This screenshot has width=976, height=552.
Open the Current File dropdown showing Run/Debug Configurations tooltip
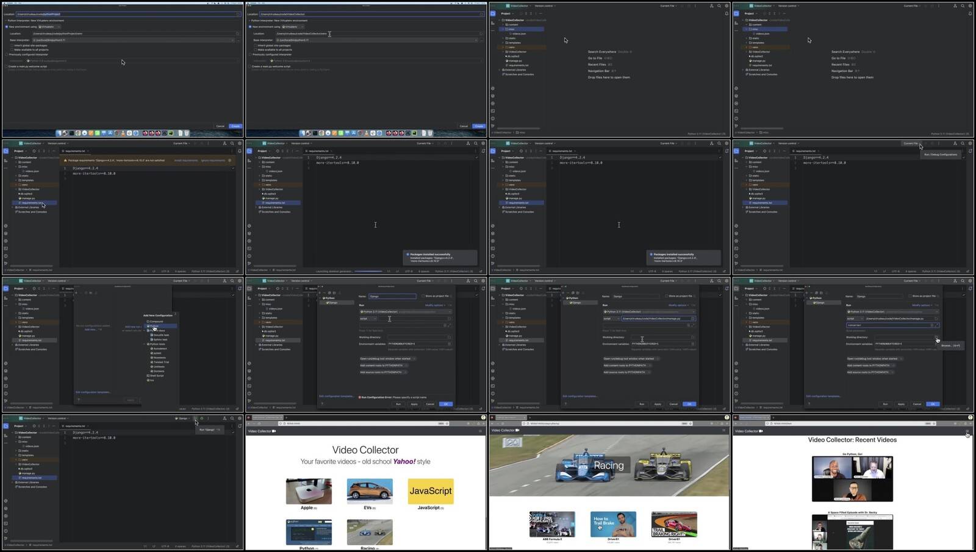[911, 144]
